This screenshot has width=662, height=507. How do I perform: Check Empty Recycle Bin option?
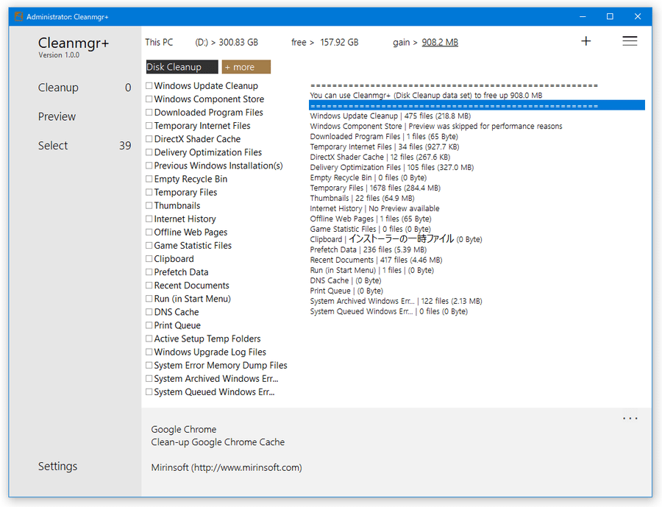click(149, 179)
